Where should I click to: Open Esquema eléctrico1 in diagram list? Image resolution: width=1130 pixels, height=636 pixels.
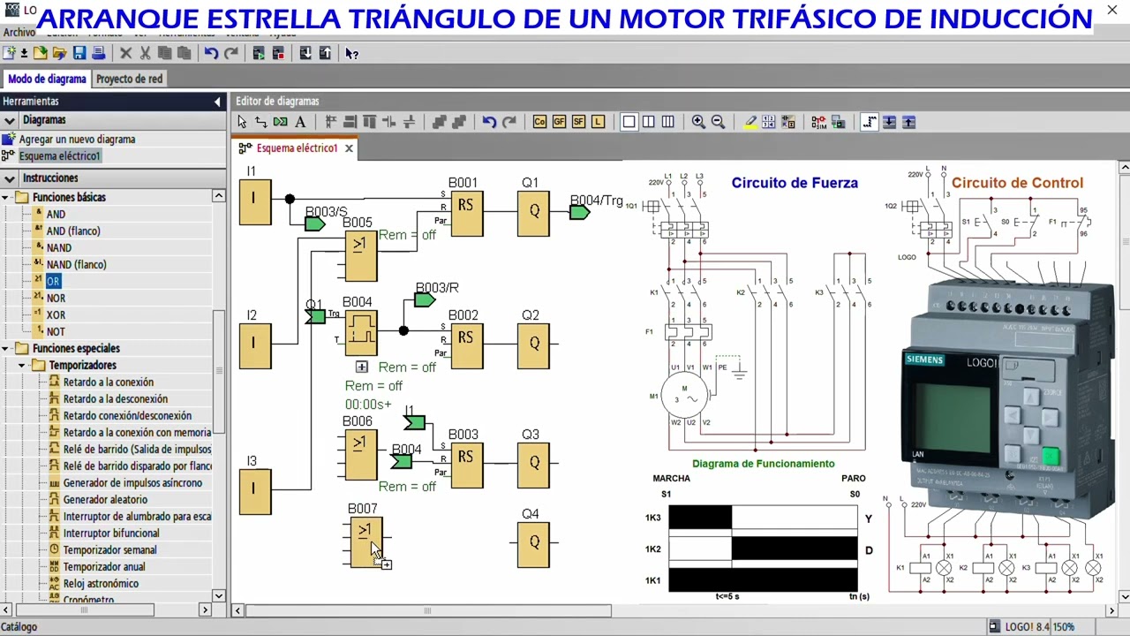point(60,156)
